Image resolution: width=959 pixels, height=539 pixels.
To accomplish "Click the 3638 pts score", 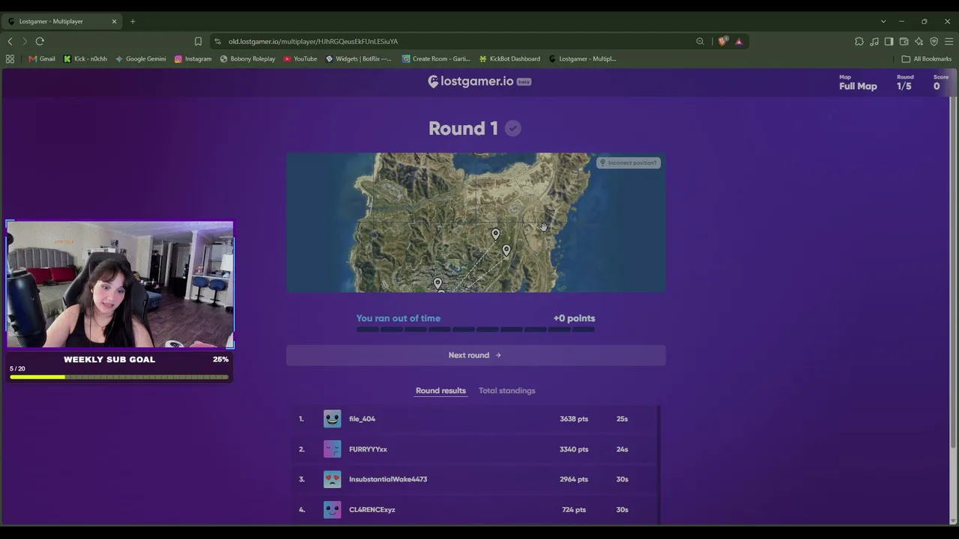I will click(x=574, y=419).
